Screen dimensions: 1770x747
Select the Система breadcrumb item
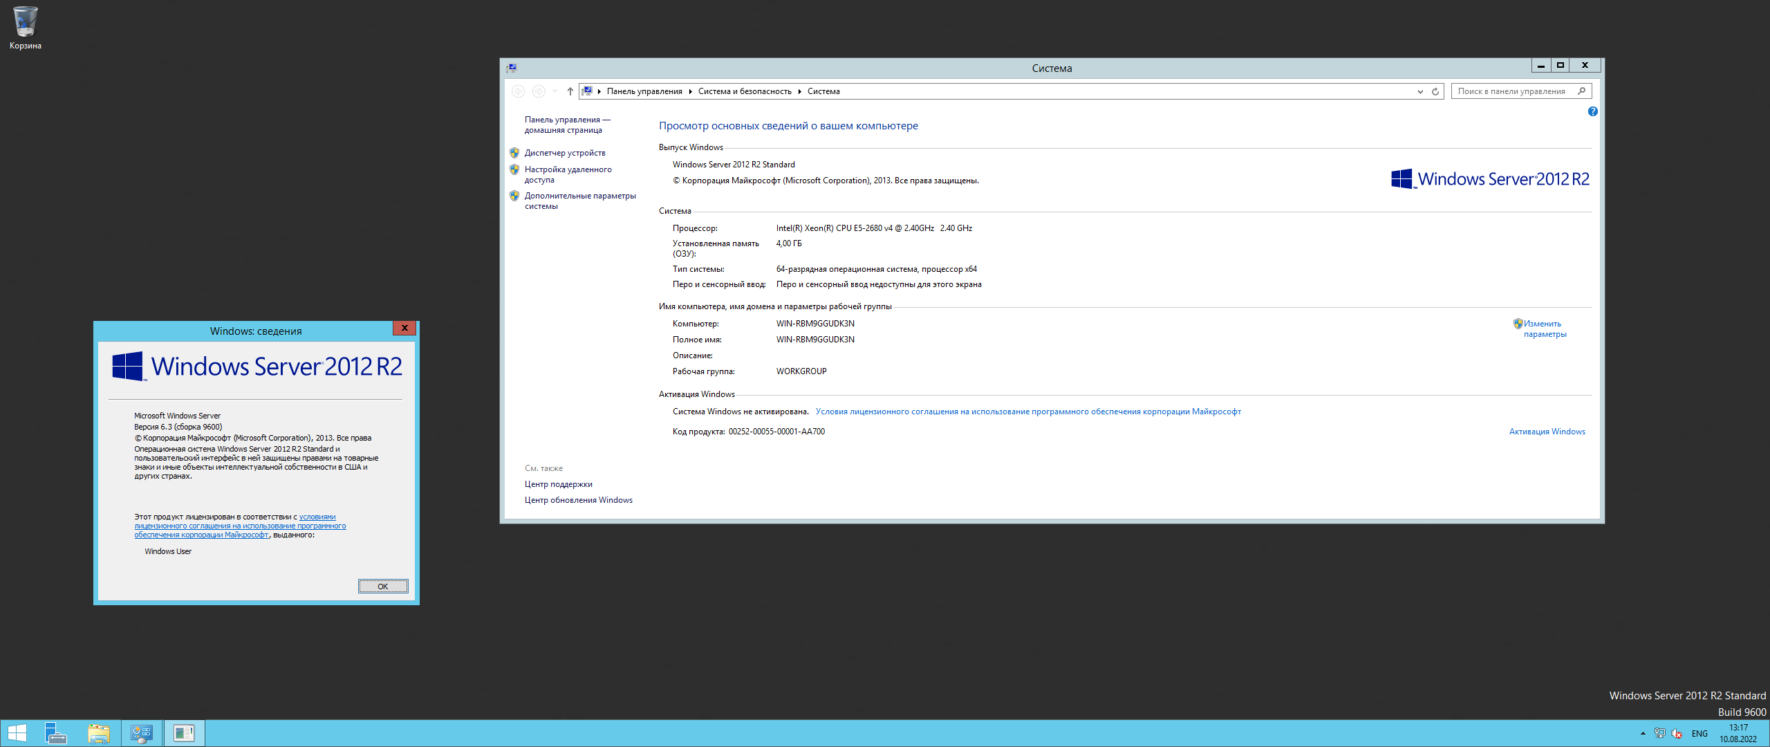[x=823, y=91]
